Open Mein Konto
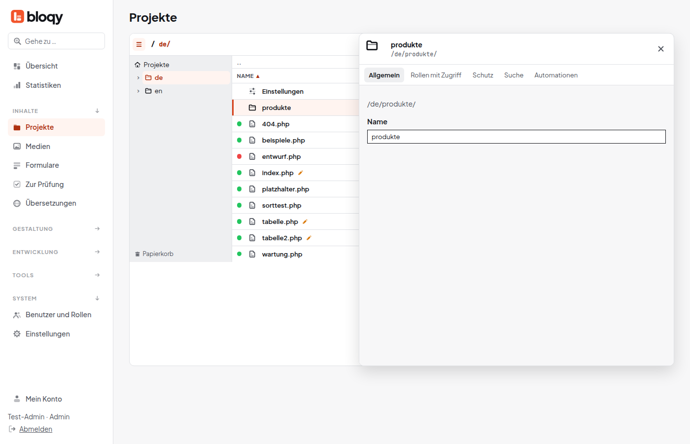 (56, 399)
